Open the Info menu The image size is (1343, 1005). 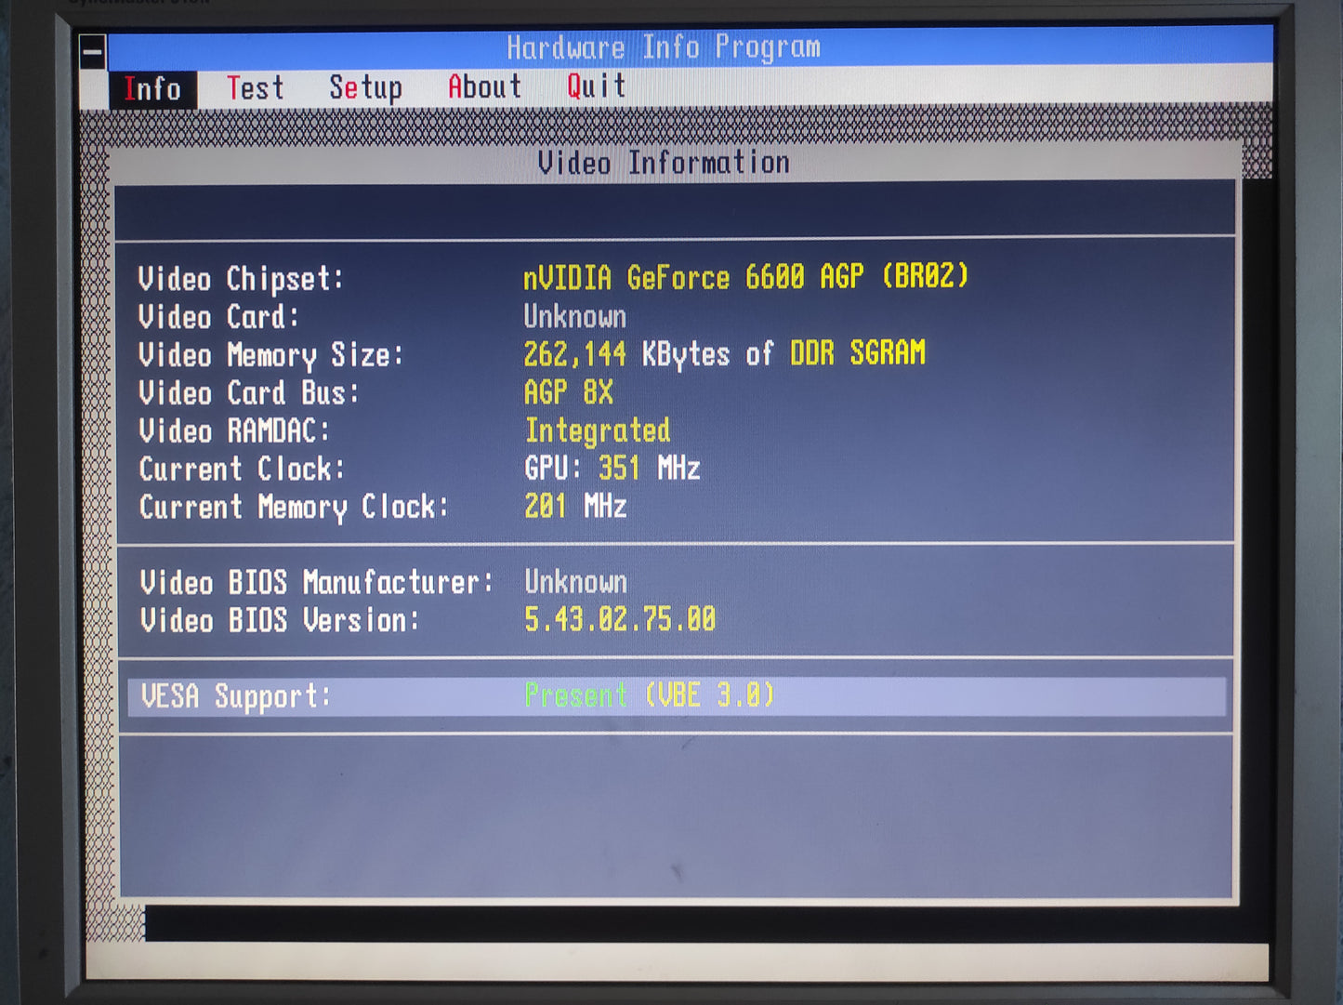click(x=152, y=88)
